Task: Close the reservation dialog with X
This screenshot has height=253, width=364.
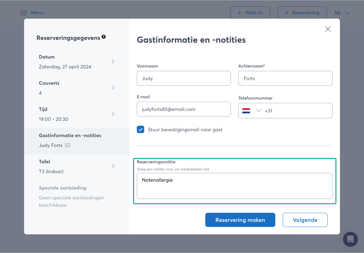Action: (328, 29)
